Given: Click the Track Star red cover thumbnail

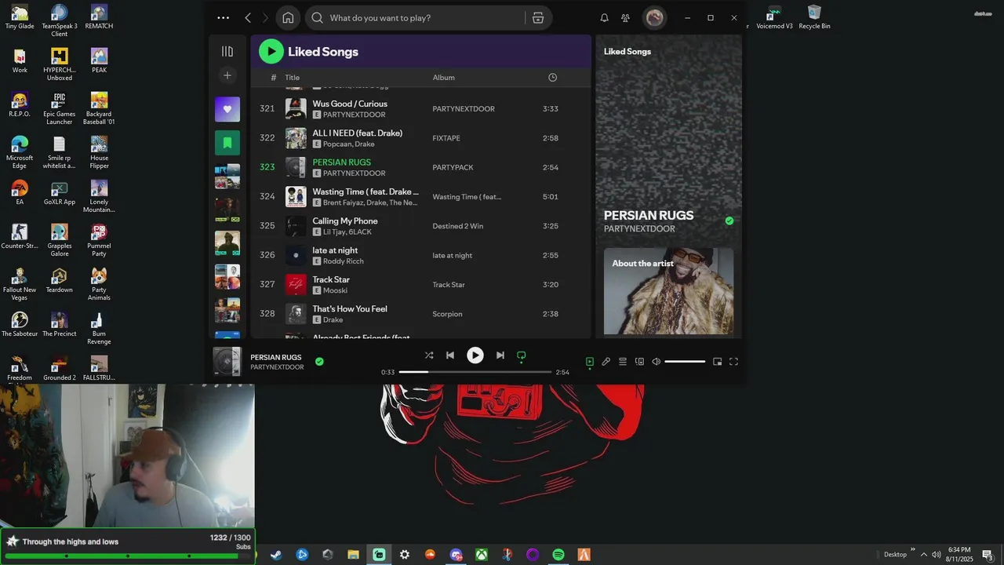Looking at the screenshot, I should click(296, 284).
